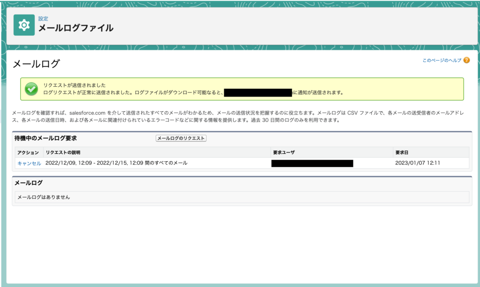Click the 待機中のメールログ要求 section heading
This screenshot has width=480, height=287.
click(45, 138)
